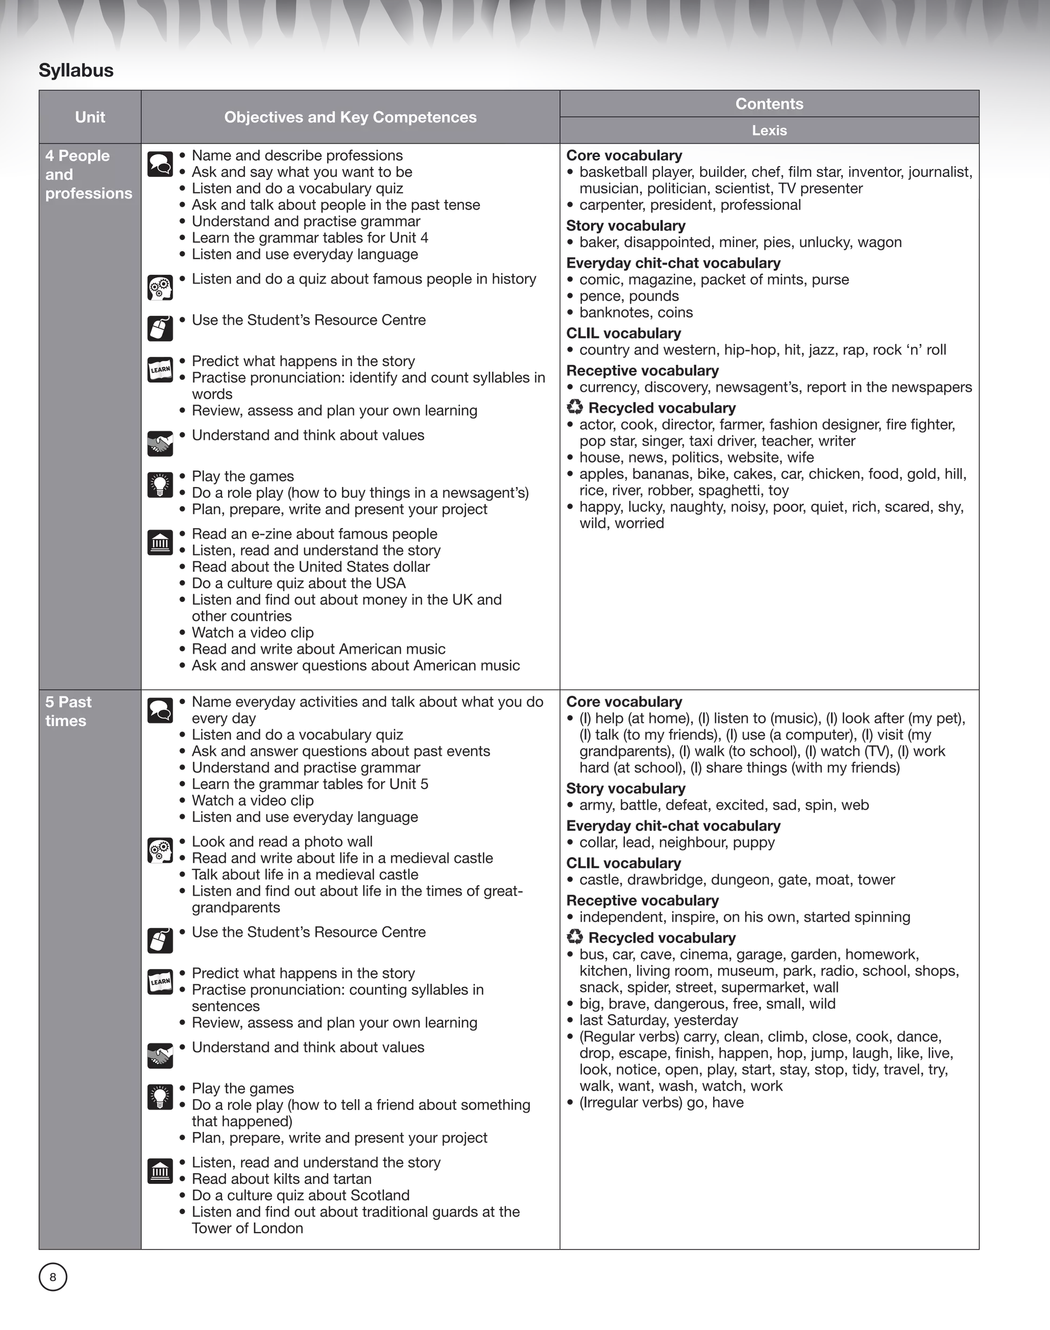Image resolution: width=1050 pixels, height=1330 pixels.
Task: Click the lightbulb icon in Unit 5
Action: [160, 1097]
